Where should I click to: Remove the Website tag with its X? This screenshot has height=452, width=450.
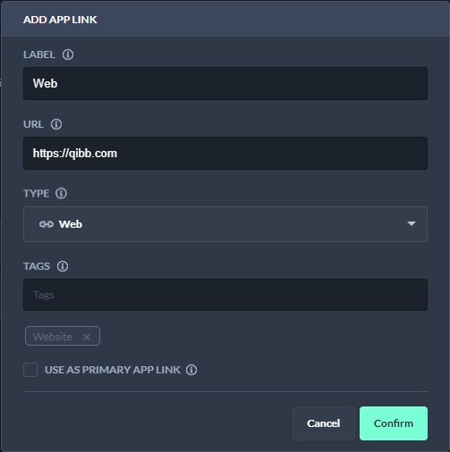[x=87, y=337]
